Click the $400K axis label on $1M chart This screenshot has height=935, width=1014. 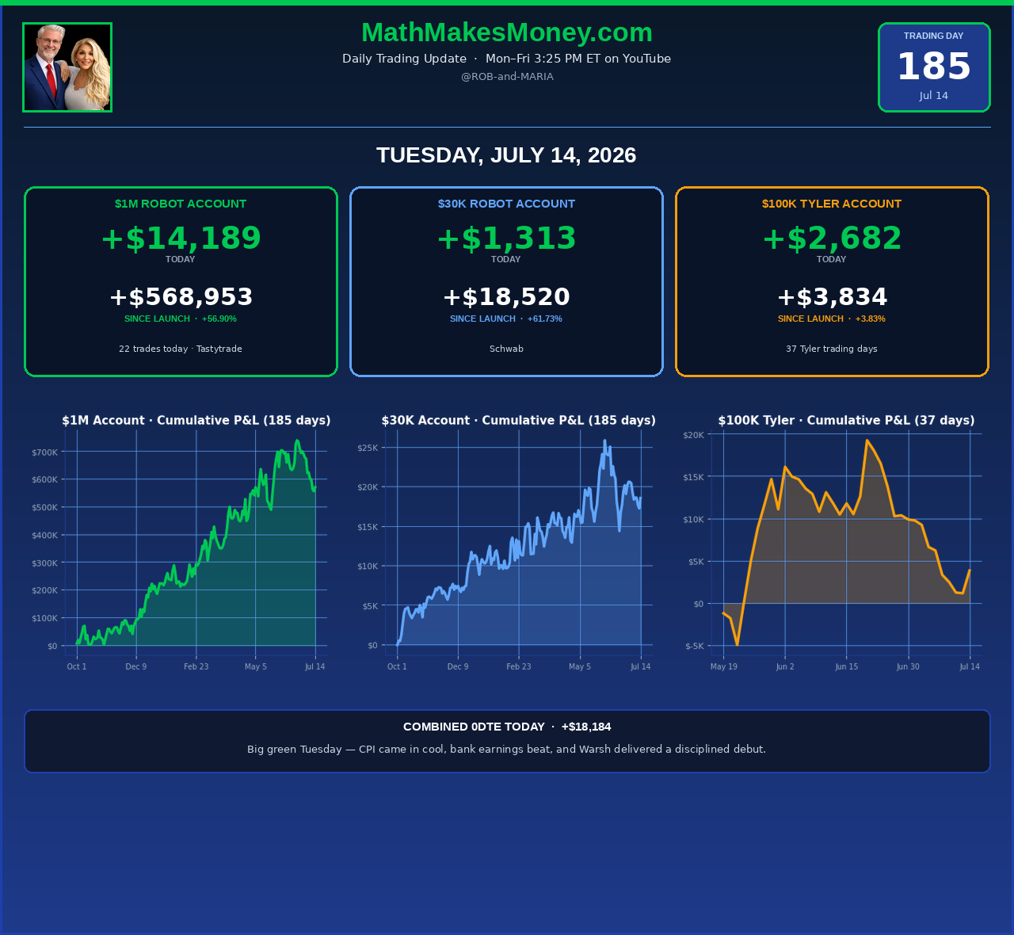pyautogui.click(x=44, y=535)
